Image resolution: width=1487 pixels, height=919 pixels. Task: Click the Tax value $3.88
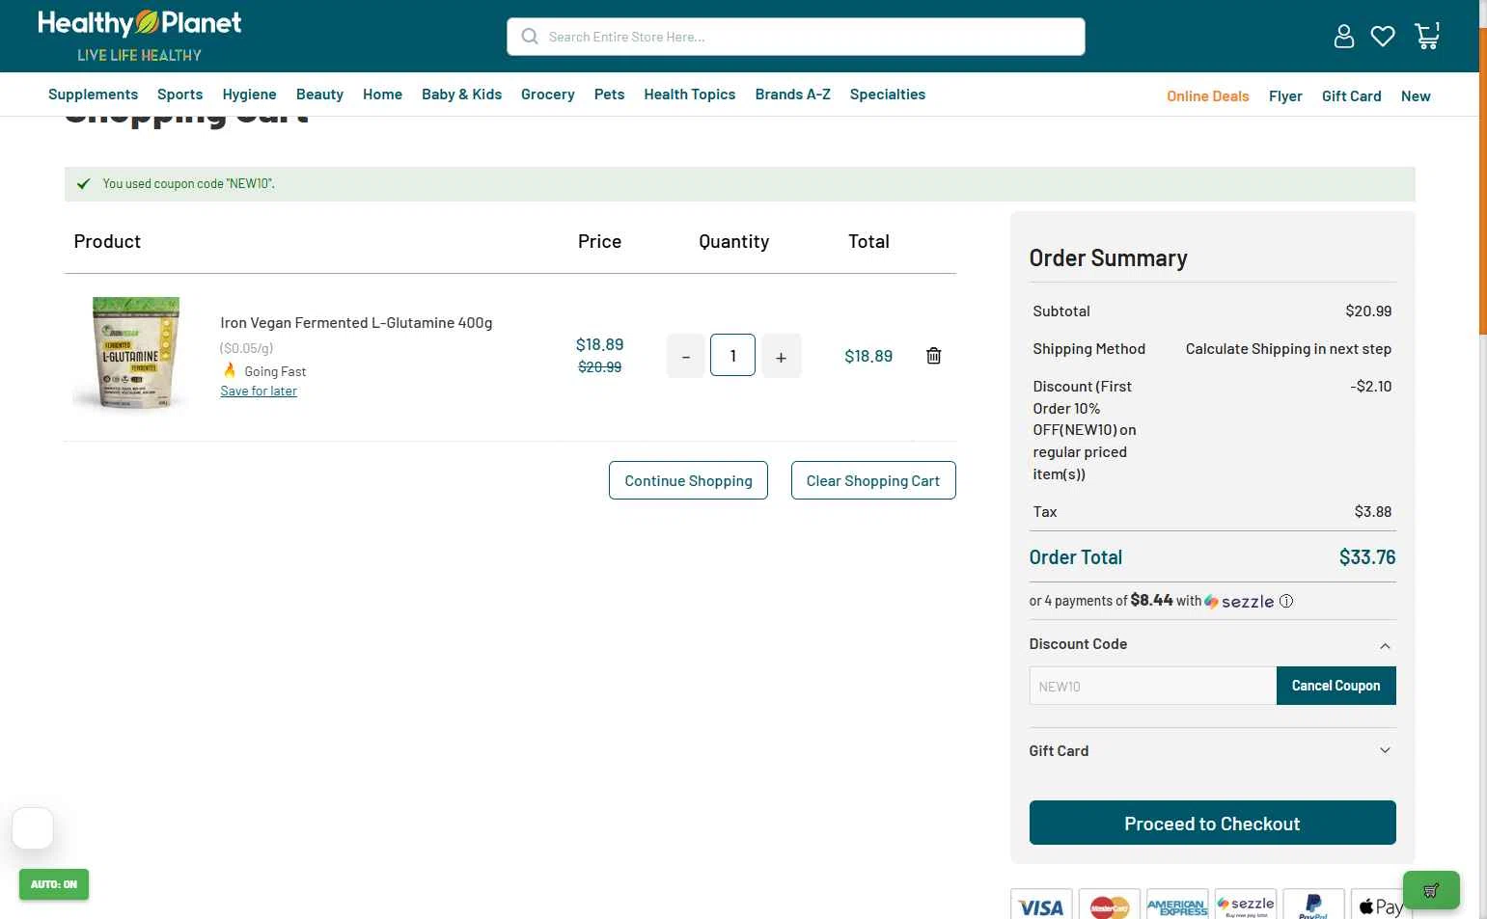click(x=1373, y=512)
